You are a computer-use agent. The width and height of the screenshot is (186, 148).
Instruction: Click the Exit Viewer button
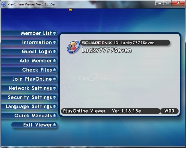tap(37, 125)
